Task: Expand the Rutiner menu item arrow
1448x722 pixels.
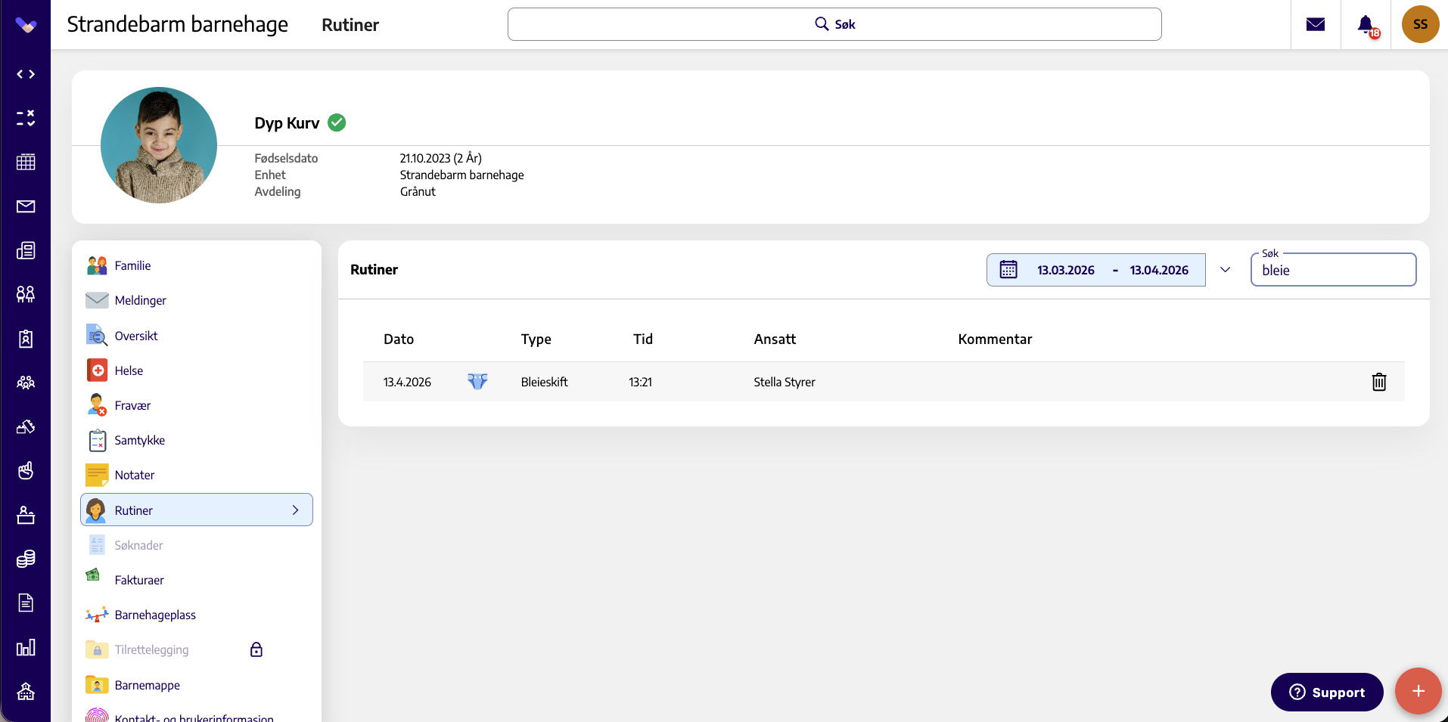Action: 296,510
